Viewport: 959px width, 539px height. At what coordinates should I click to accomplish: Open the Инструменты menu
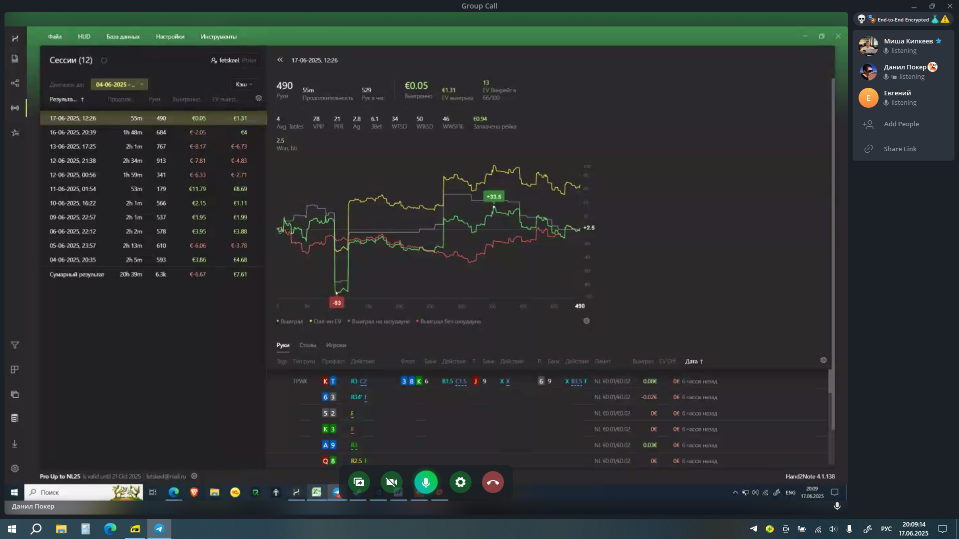[x=218, y=36]
